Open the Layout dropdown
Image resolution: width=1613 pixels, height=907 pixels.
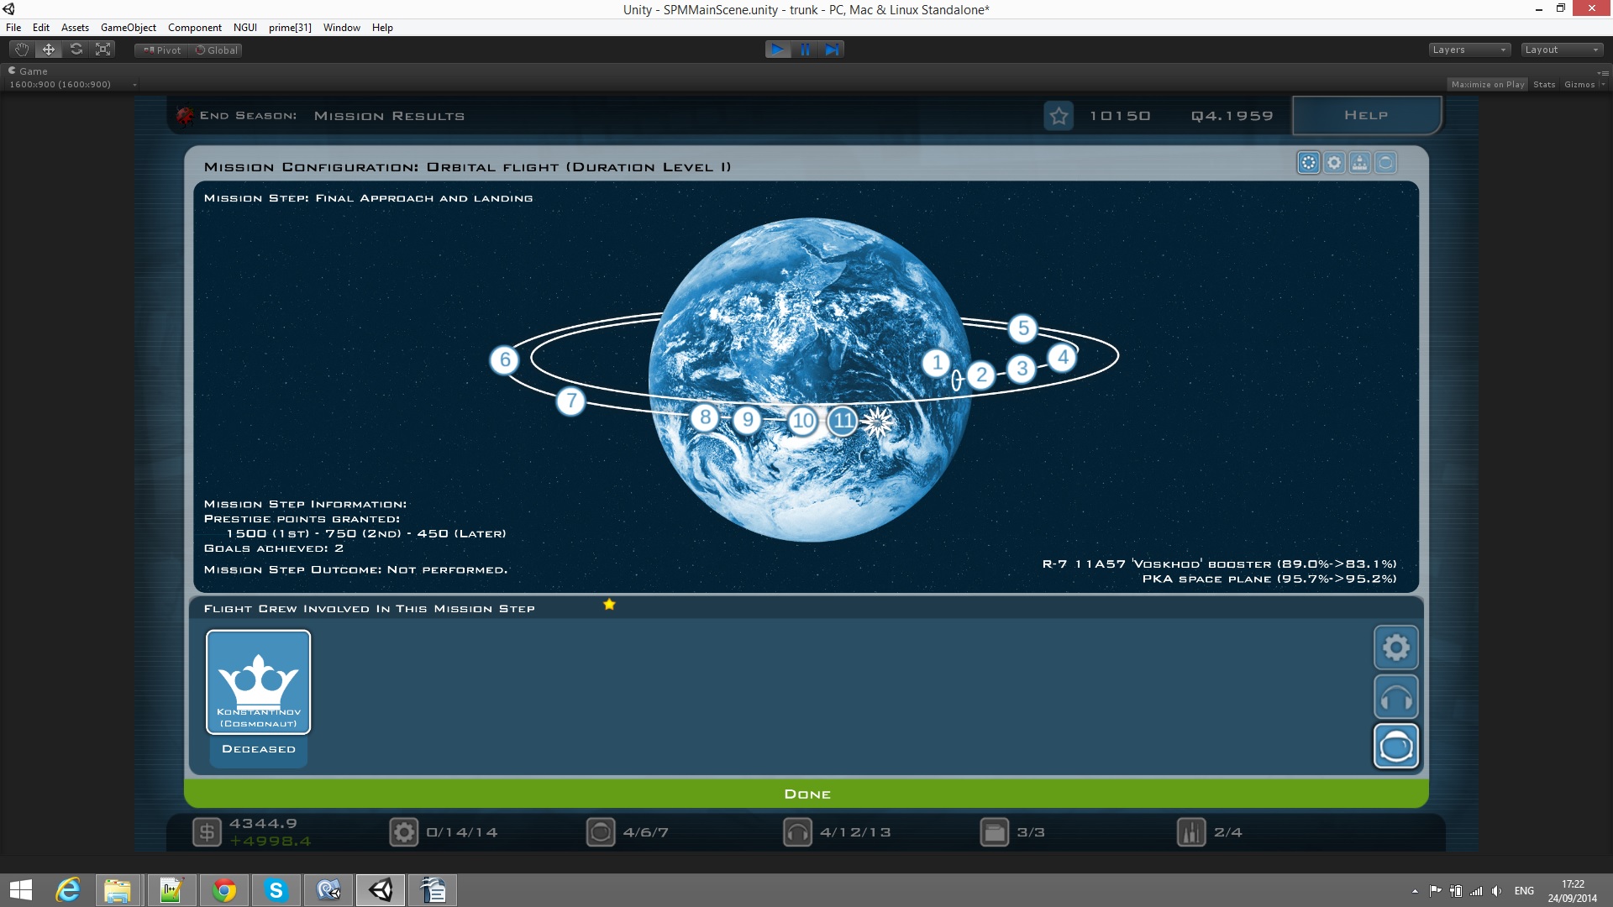pyautogui.click(x=1562, y=50)
